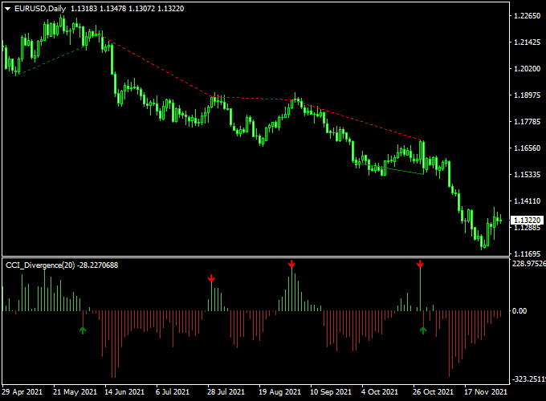Click the 1.15335 price scale value
The image size is (546, 401).
click(528, 175)
